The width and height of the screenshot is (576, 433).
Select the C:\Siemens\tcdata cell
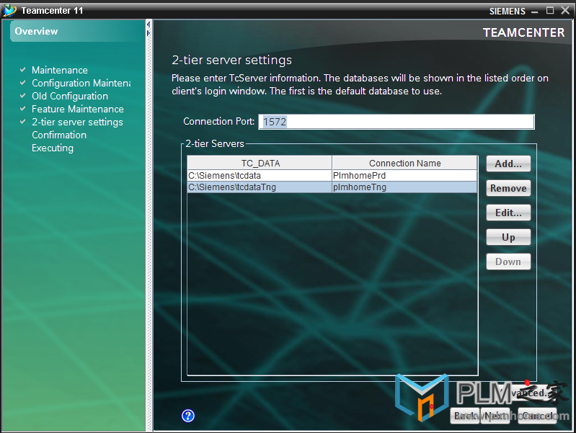click(260, 176)
